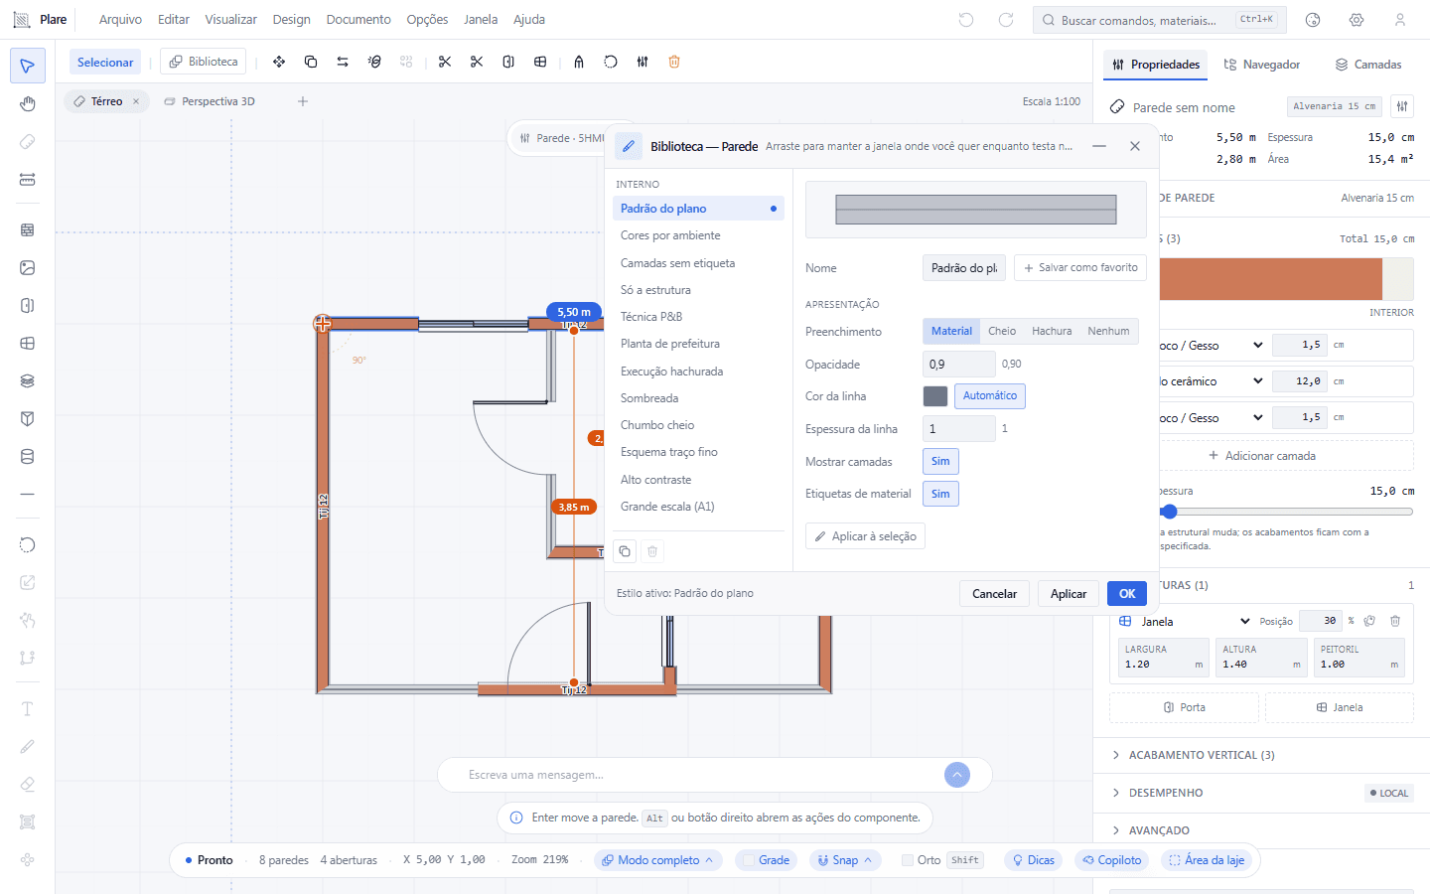Toggle the Grade grid option in status bar
This screenshot has width=1430, height=894.
[x=765, y=860]
